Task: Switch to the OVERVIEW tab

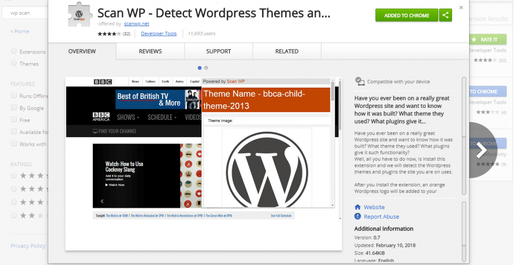Action: click(x=82, y=51)
